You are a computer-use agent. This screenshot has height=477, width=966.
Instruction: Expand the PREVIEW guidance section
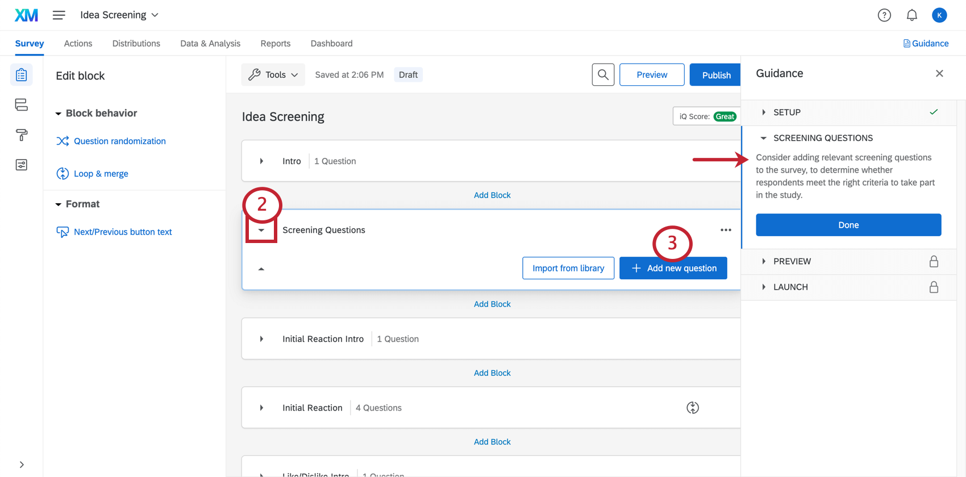(764, 261)
